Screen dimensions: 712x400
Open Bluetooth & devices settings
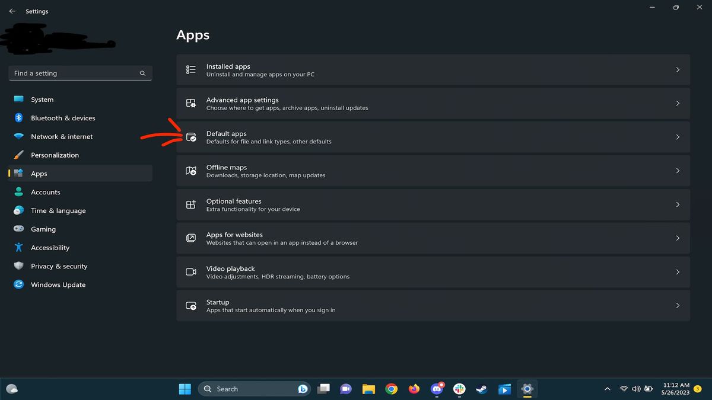62,118
